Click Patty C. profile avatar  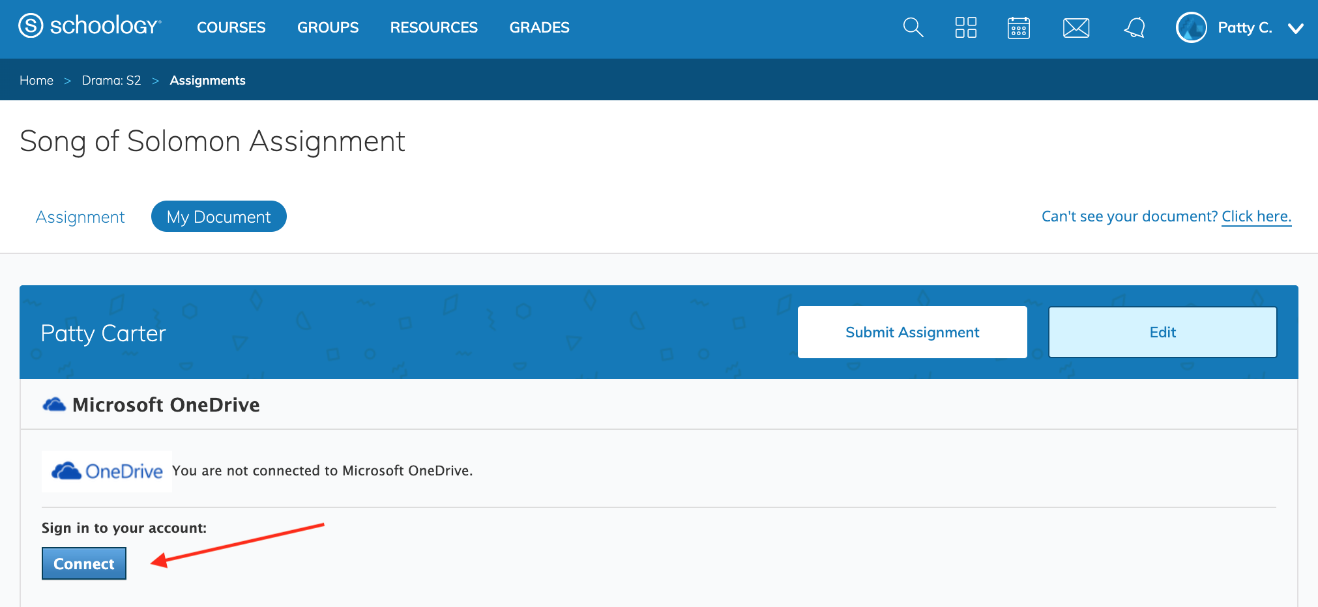pyautogui.click(x=1191, y=28)
